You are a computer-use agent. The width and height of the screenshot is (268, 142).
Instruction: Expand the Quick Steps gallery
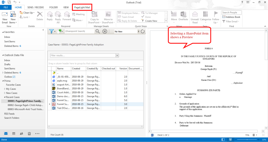pyautogui.click(x=166, y=21)
